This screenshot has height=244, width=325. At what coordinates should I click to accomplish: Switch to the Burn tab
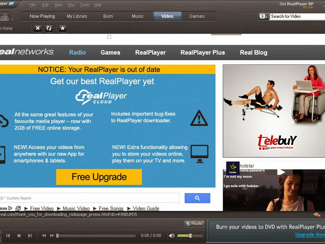click(x=108, y=16)
